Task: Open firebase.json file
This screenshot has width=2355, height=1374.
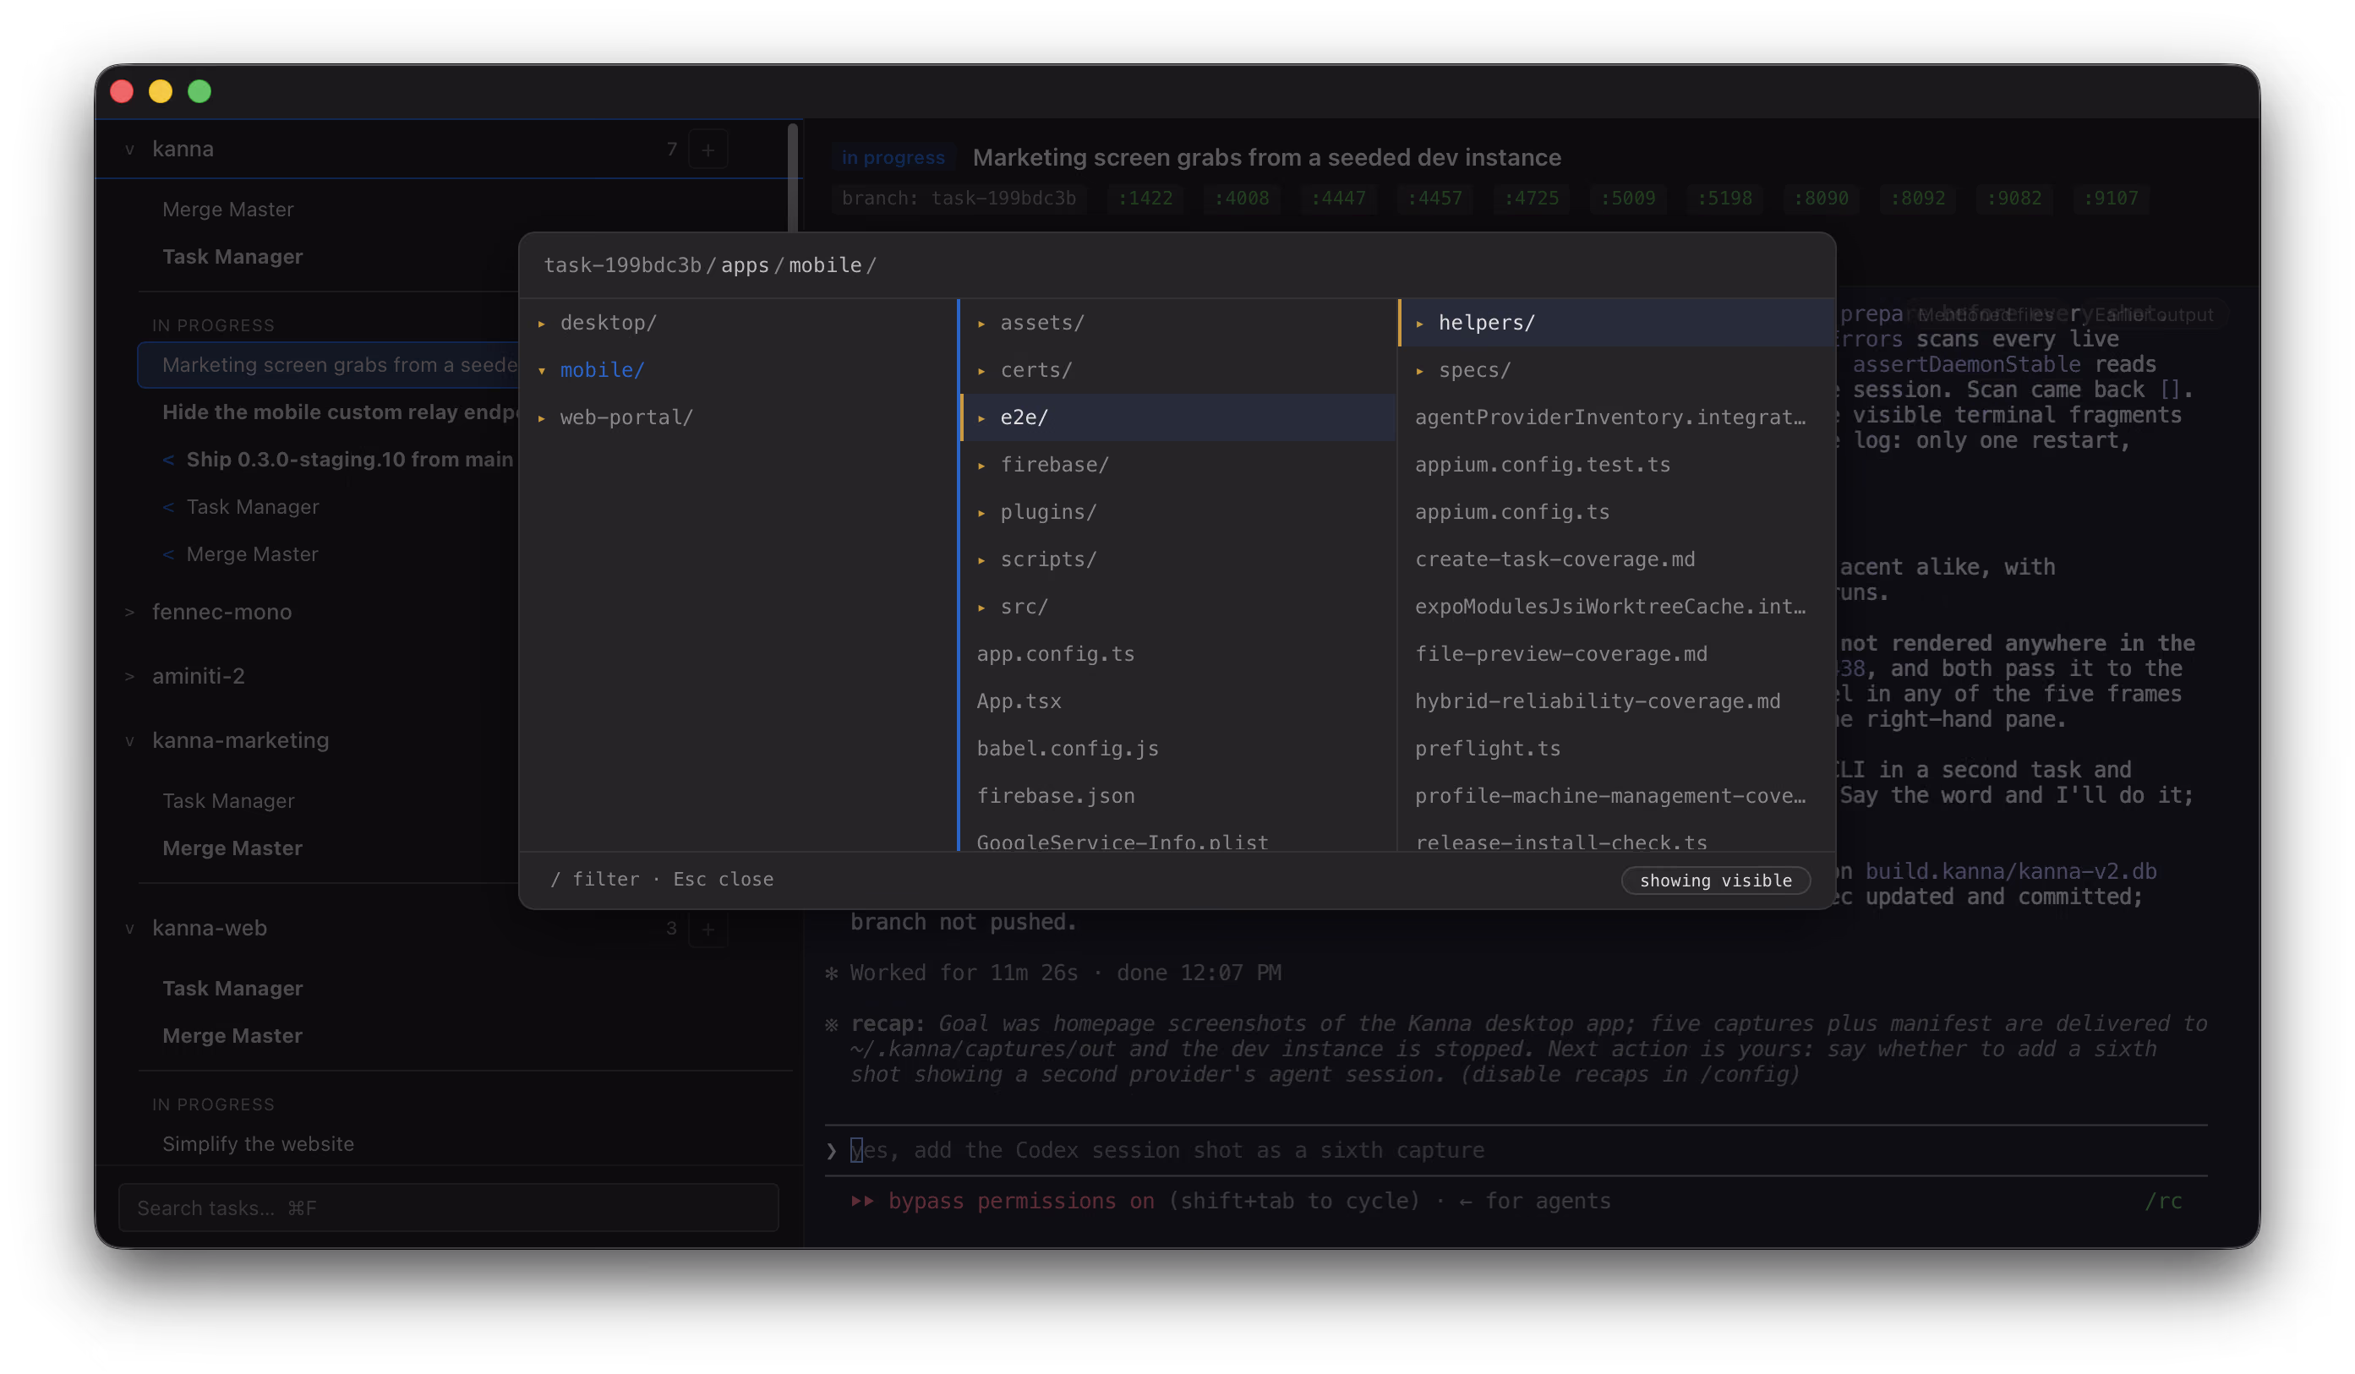Action: [x=1178, y=796]
